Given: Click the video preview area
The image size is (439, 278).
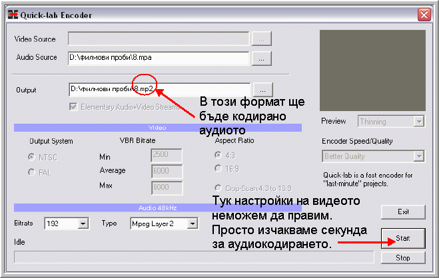Looking at the screenshot, I should tap(372, 70).
